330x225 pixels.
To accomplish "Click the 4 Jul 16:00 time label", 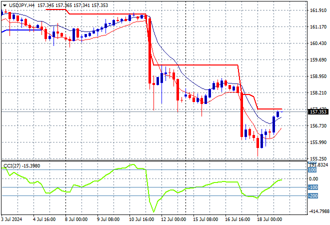I will 44,219.
